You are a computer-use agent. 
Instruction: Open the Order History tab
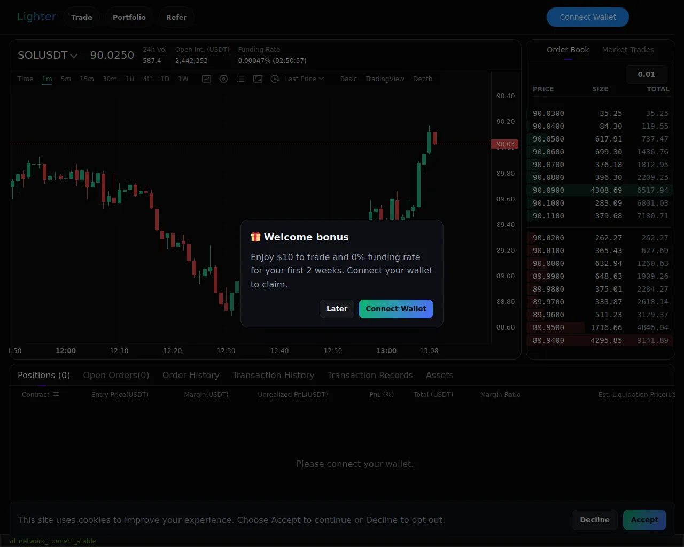tap(191, 376)
